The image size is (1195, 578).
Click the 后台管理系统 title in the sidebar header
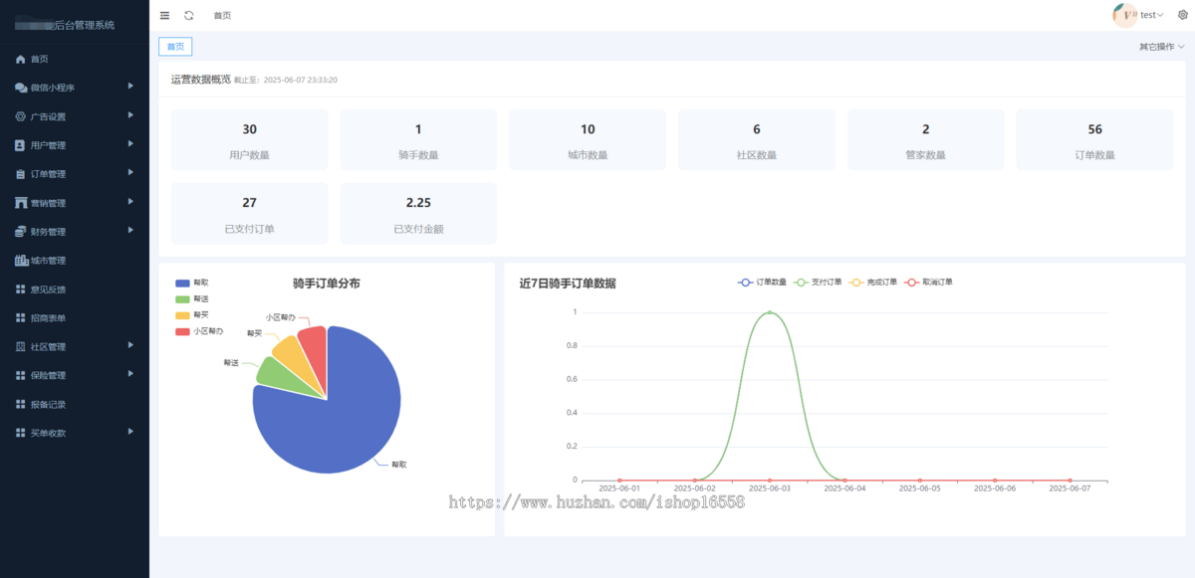click(x=86, y=25)
